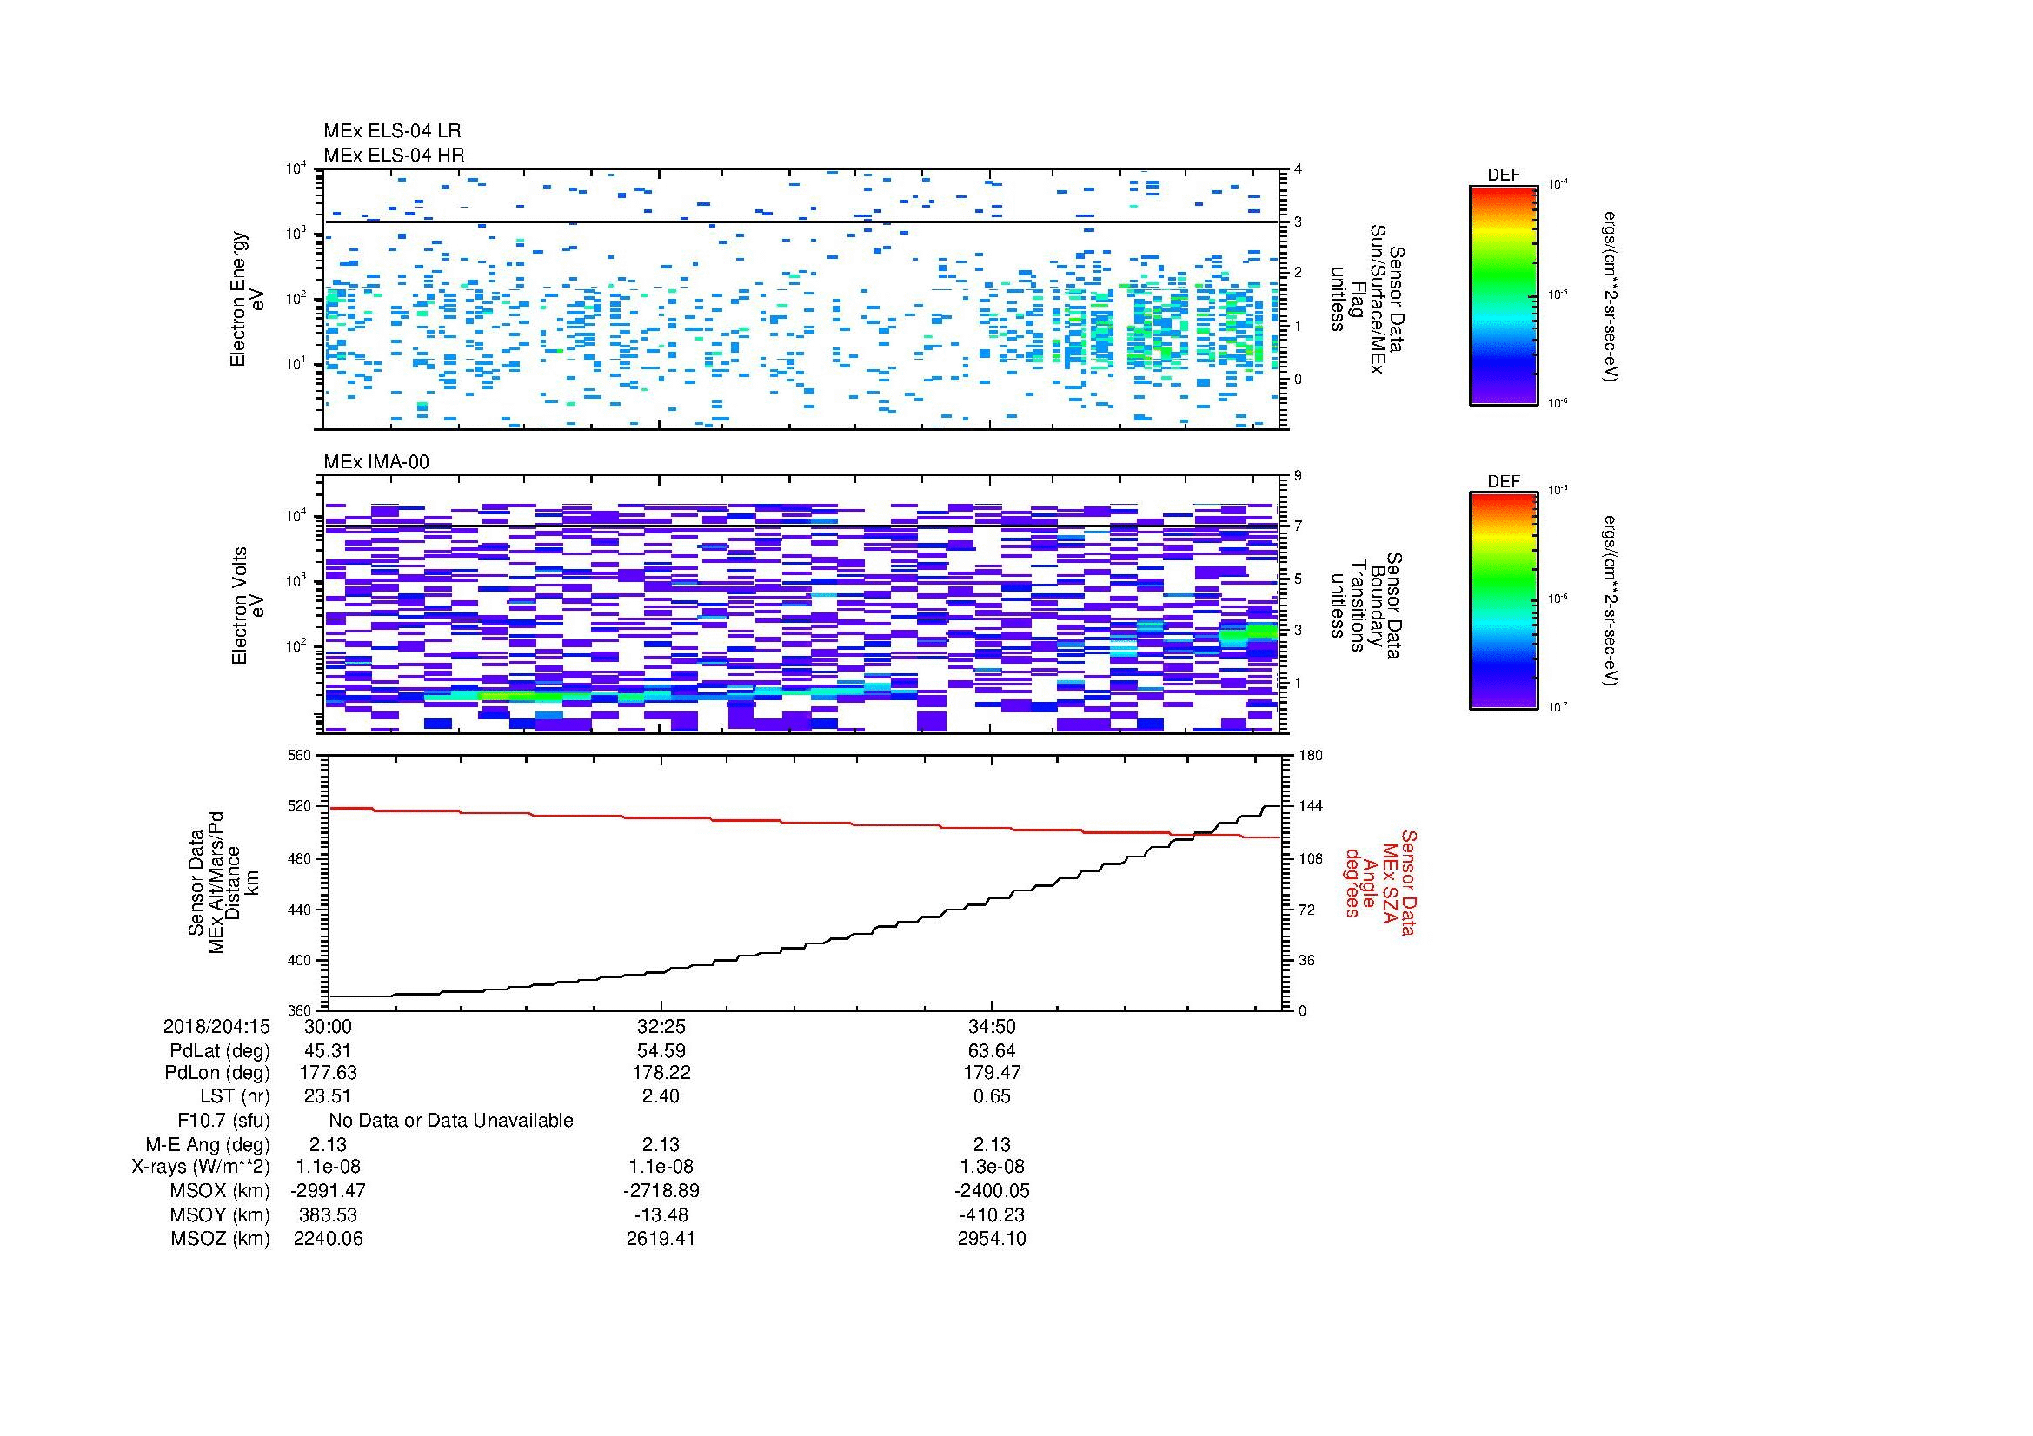Click MSOZ value 2954.10
Screen dimensions: 2033x1436
pyautogui.click(x=992, y=1239)
